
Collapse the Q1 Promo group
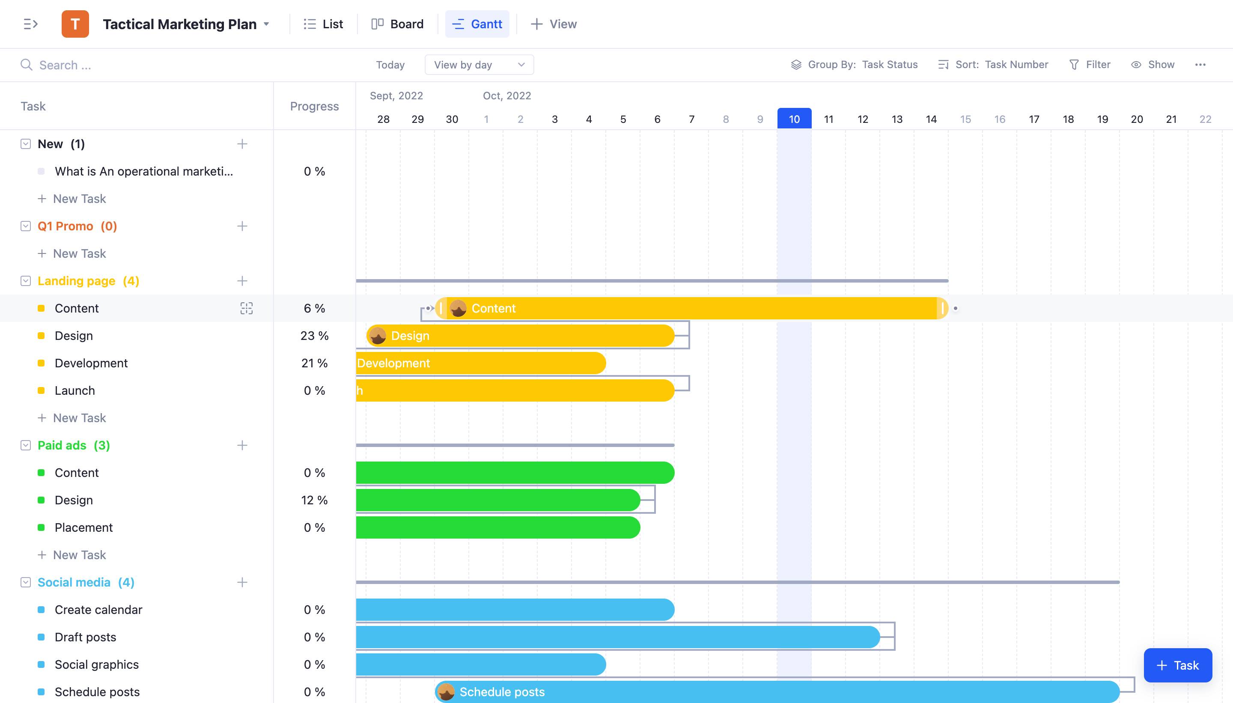26,226
